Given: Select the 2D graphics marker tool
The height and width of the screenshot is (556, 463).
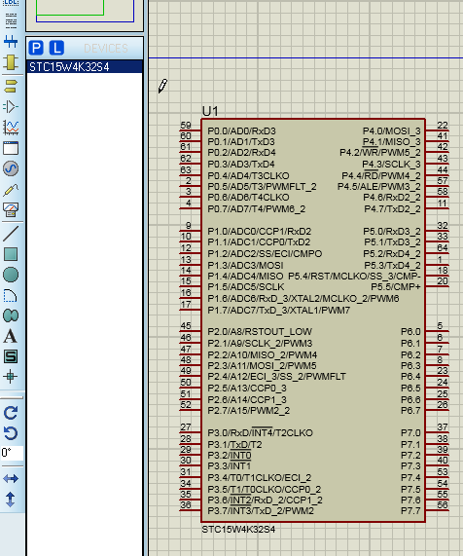Looking at the screenshot, I should click(x=11, y=376).
